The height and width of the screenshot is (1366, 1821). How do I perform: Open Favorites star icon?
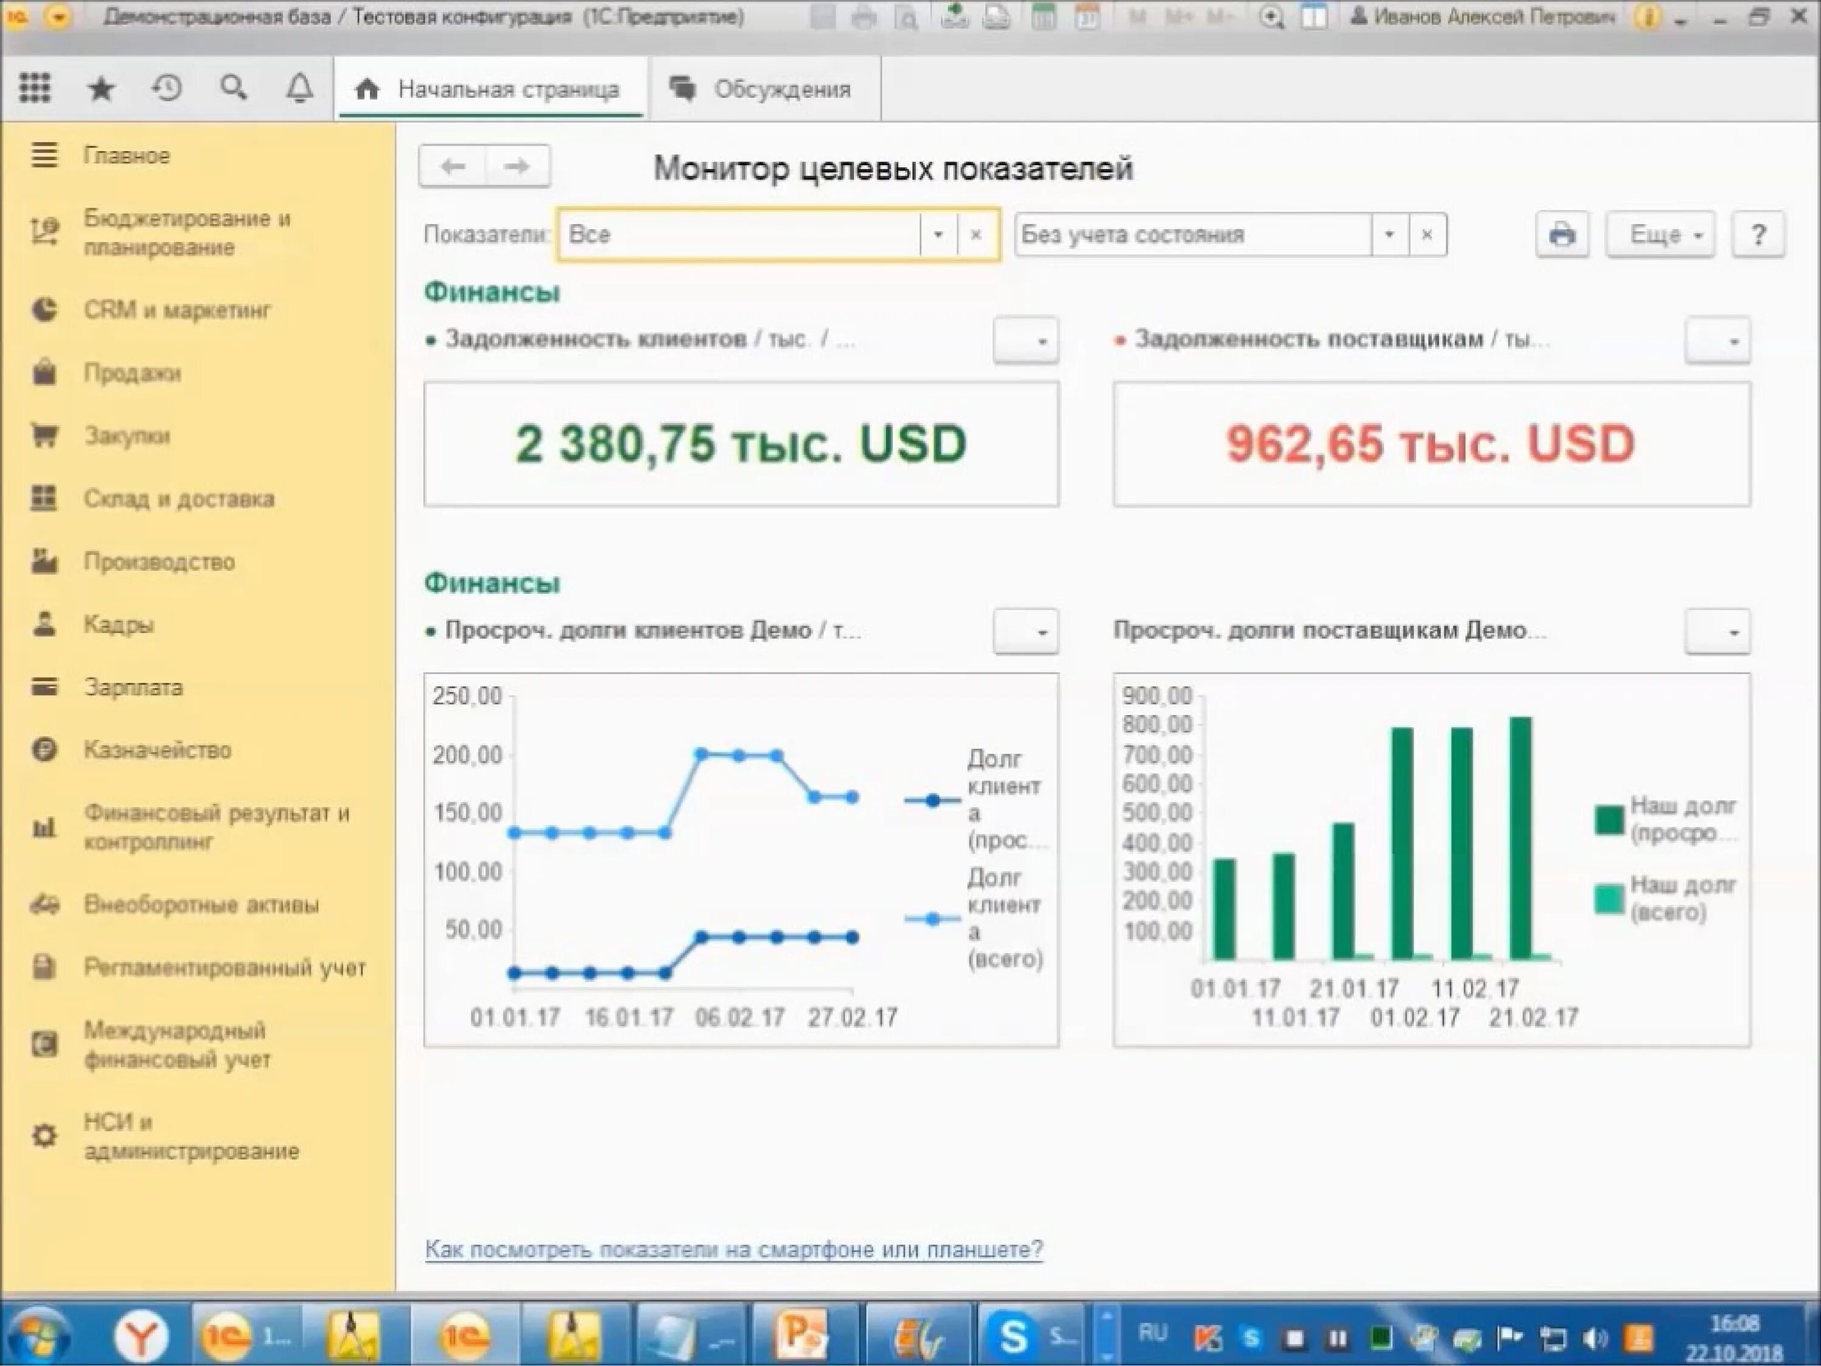click(101, 88)
